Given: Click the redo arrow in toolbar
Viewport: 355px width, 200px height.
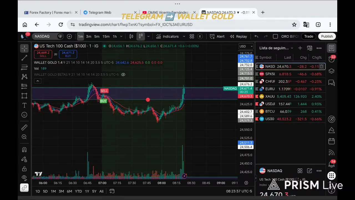Looking at the screenshot, I should (266, 36).
